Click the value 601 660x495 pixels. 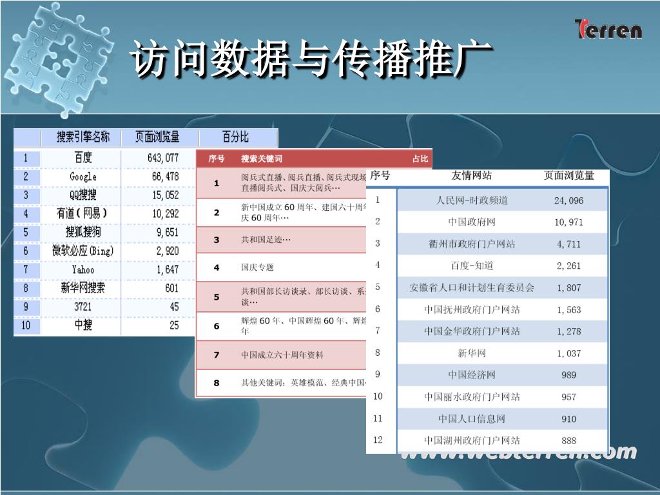(x=171, y=288)
